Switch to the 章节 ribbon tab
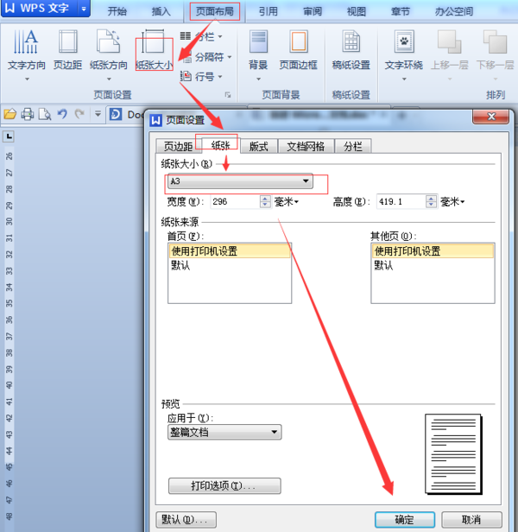518x532 pixels. coord(401,11)
